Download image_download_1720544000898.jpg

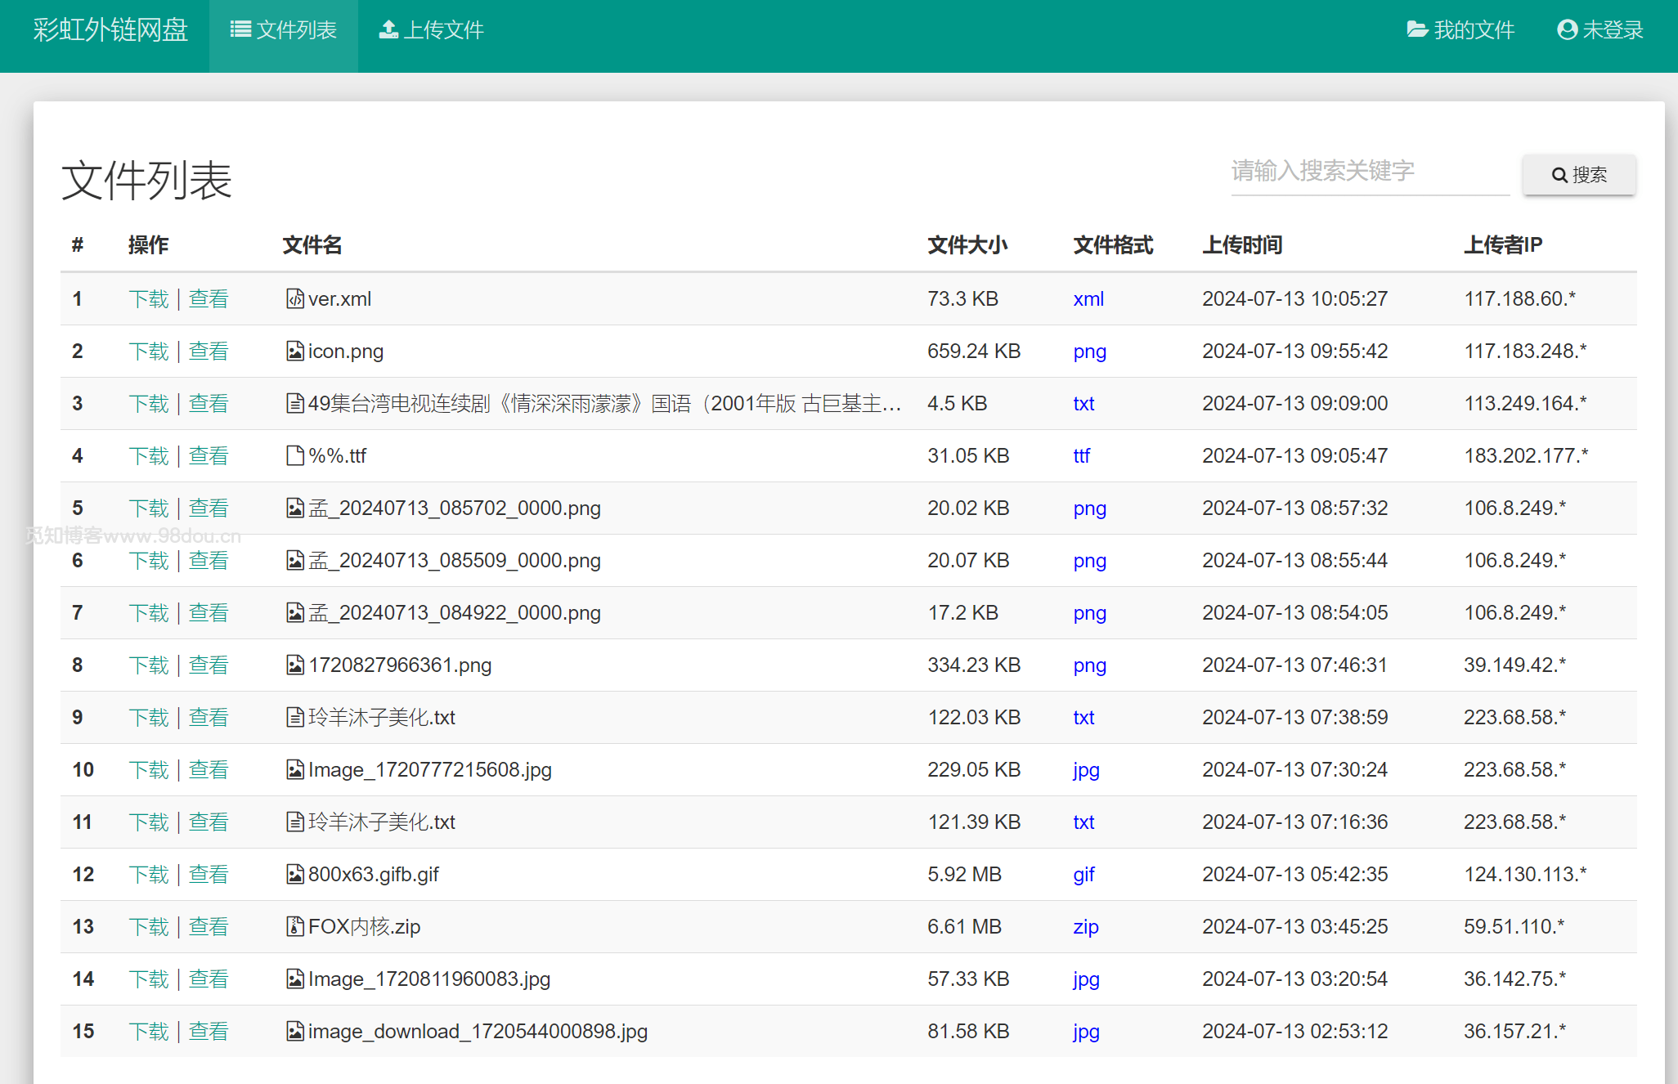pos(149,1032)
